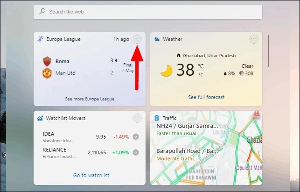Viewport: 300px width, 192px height.
Task: Click the Search the web field
Action: [148, 12]
